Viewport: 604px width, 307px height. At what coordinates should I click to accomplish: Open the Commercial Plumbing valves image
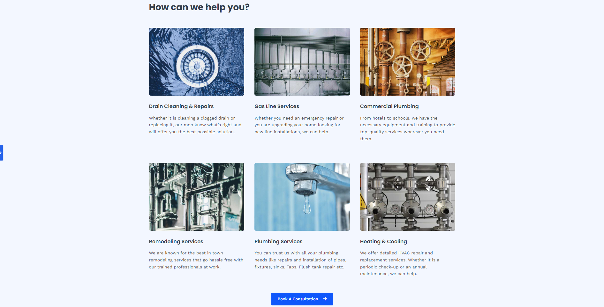pyautogui.click(x=408, y=62)
